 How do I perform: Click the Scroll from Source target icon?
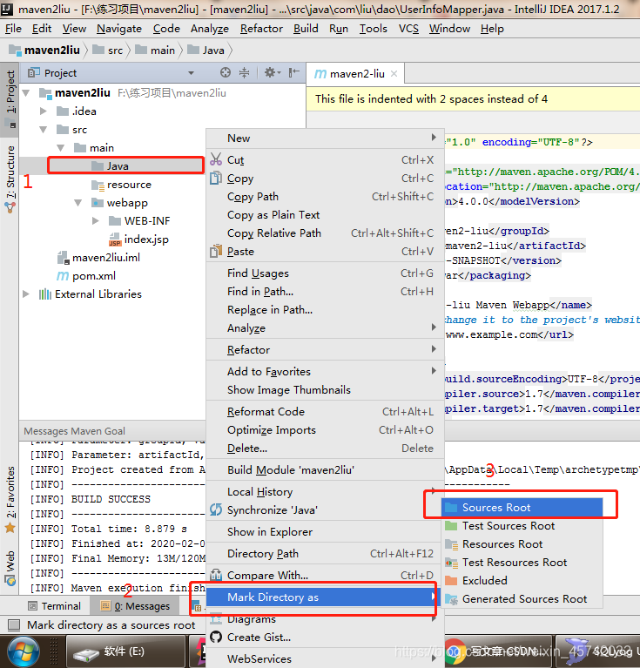[x=226, y=73]
